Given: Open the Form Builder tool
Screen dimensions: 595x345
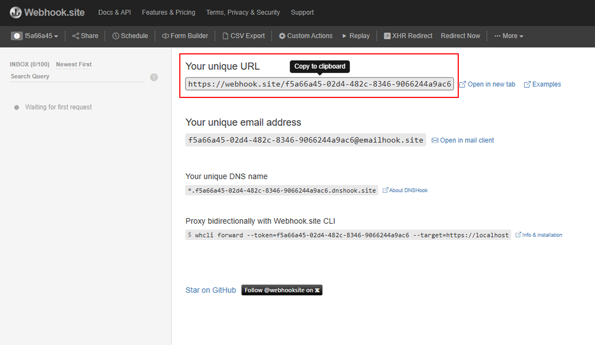Looking at the screenshot, I should point(165,36).
